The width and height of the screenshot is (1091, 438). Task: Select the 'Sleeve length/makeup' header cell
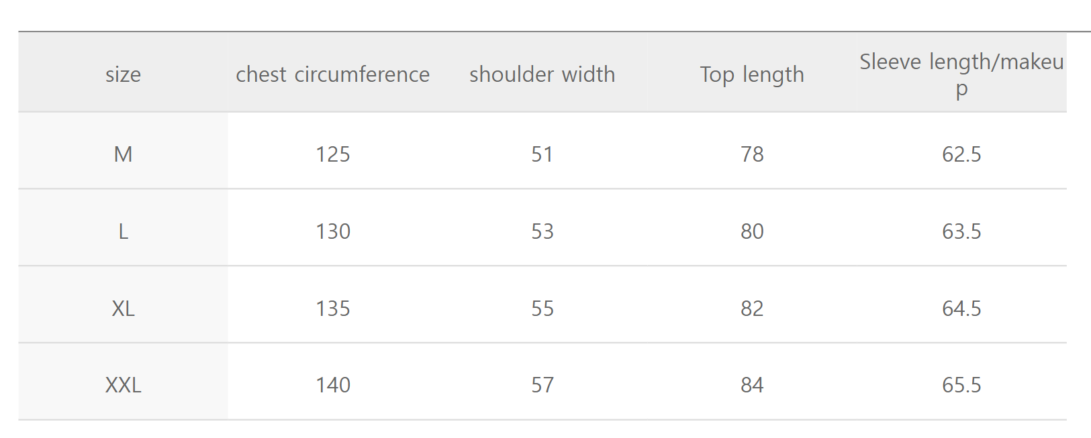coord(961,74)
